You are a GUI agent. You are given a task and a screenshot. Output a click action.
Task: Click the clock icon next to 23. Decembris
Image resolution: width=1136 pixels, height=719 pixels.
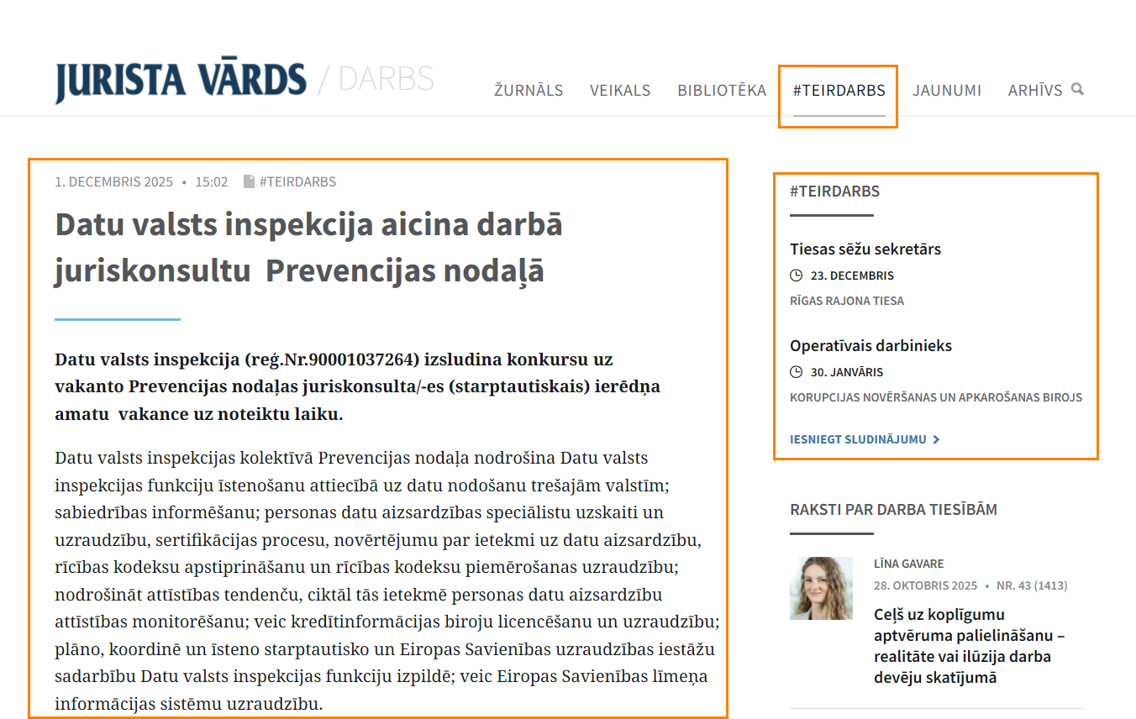click(797, 276)
